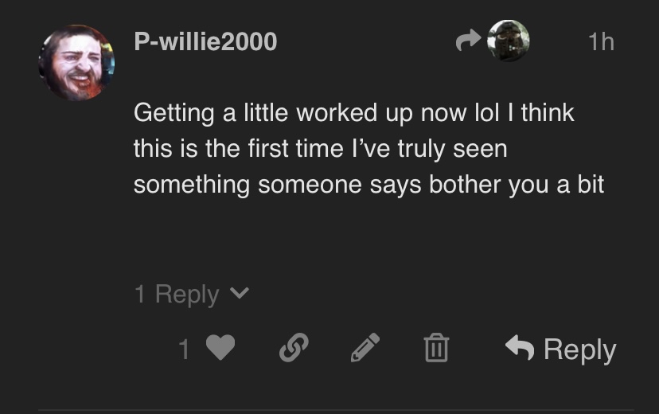This screenshot has width=659, height=414.
Task: Click the curved arrow on the Reply button
Action: (x=520, y=347)
